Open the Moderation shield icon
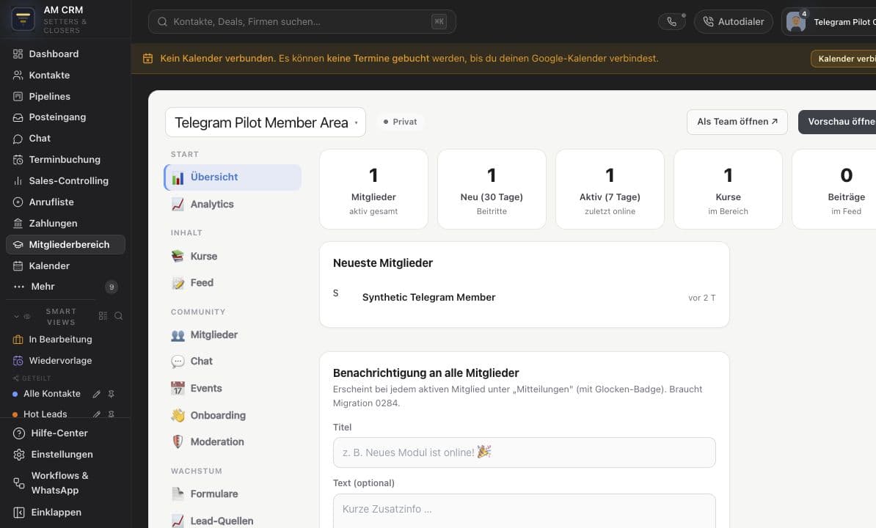The image size is (876, 528). pos(178,442)
